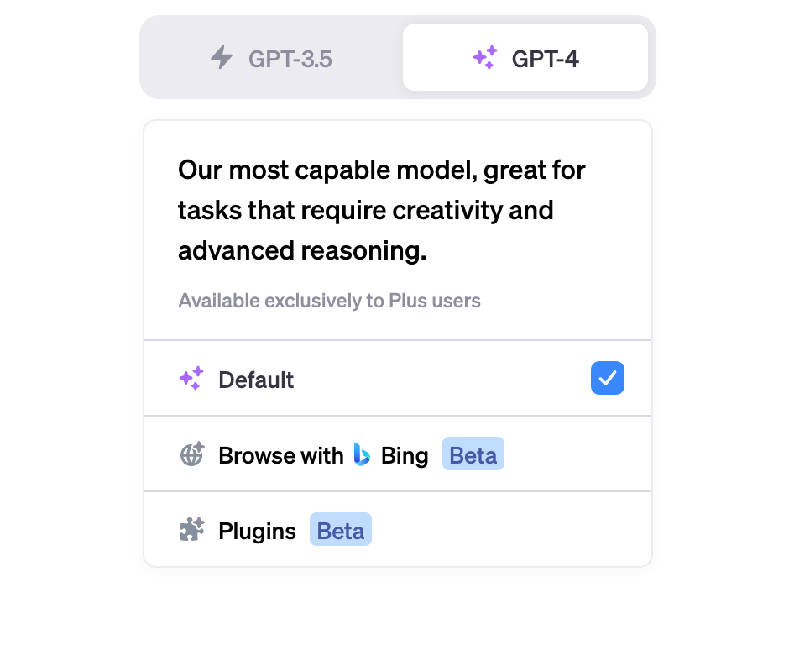789x645 pixels.
Task: Click the Plugins label text
Action: [x=257, y=531]
